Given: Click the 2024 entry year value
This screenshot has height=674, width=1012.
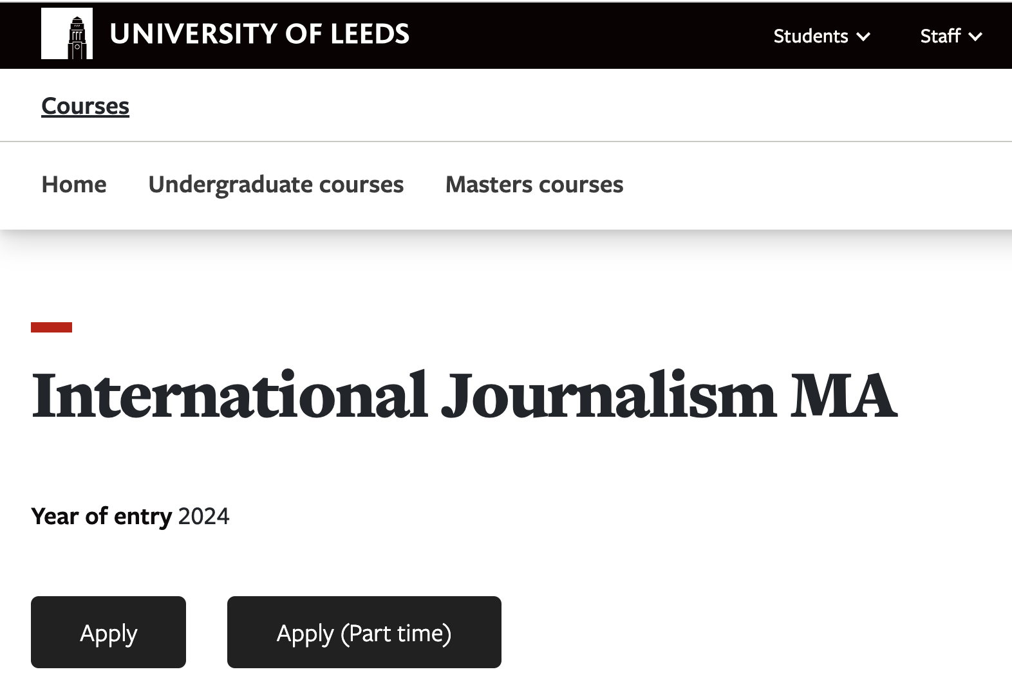Looking at the screenshot, I should click(x=203, y=516).
